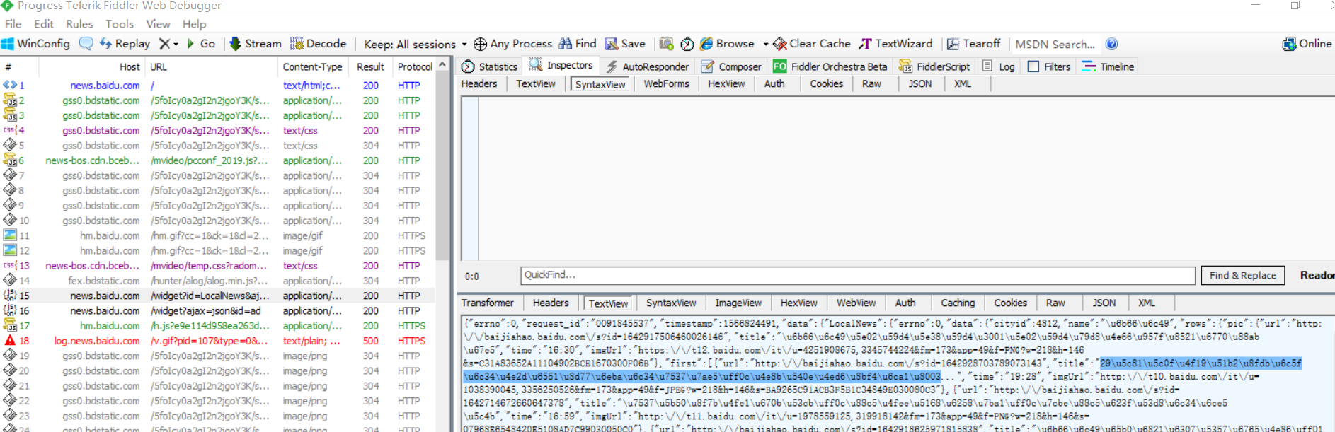Viewport: 1335px width, 432px height.
Task: Sort sessions by Content-Type column header
Action: [x=312, y=67]
